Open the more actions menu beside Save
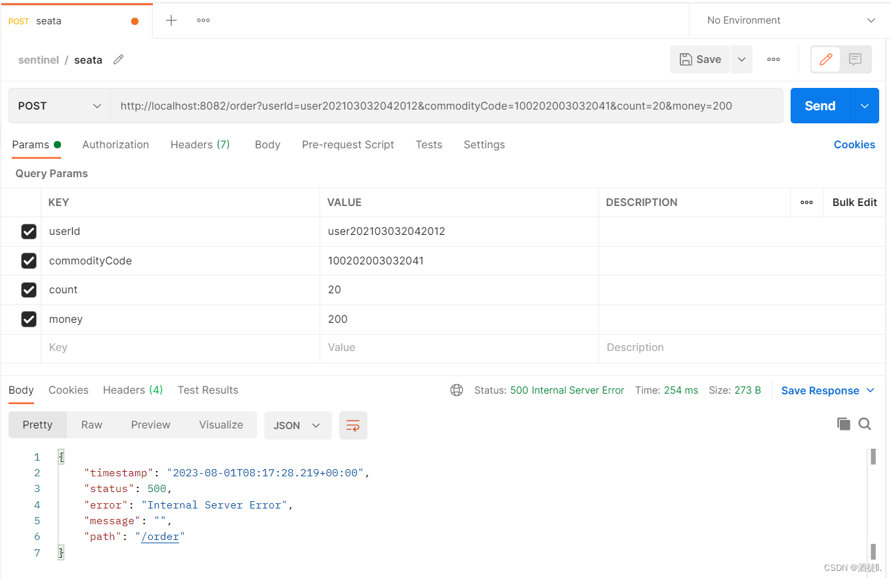 774,59
